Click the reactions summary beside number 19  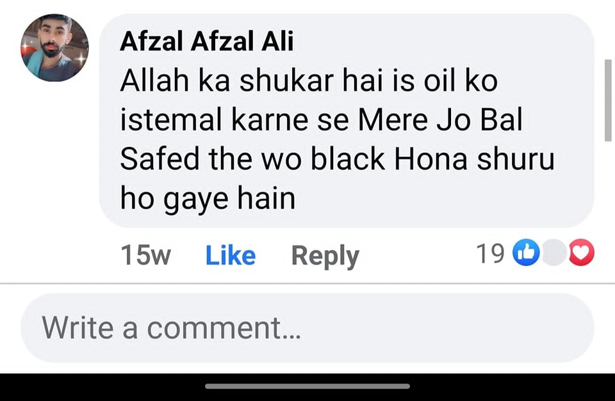553,253
